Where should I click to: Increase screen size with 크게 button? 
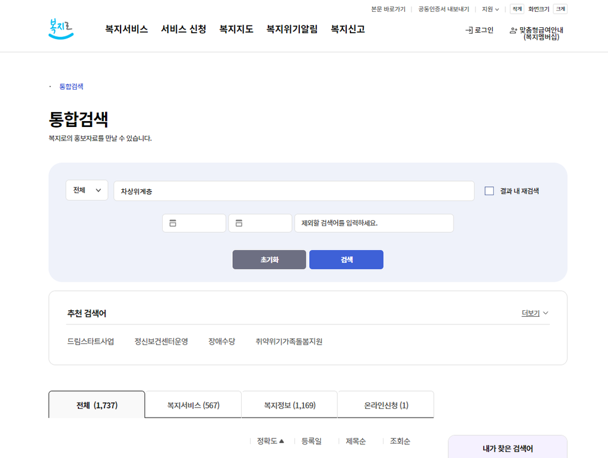pos(560,9)
